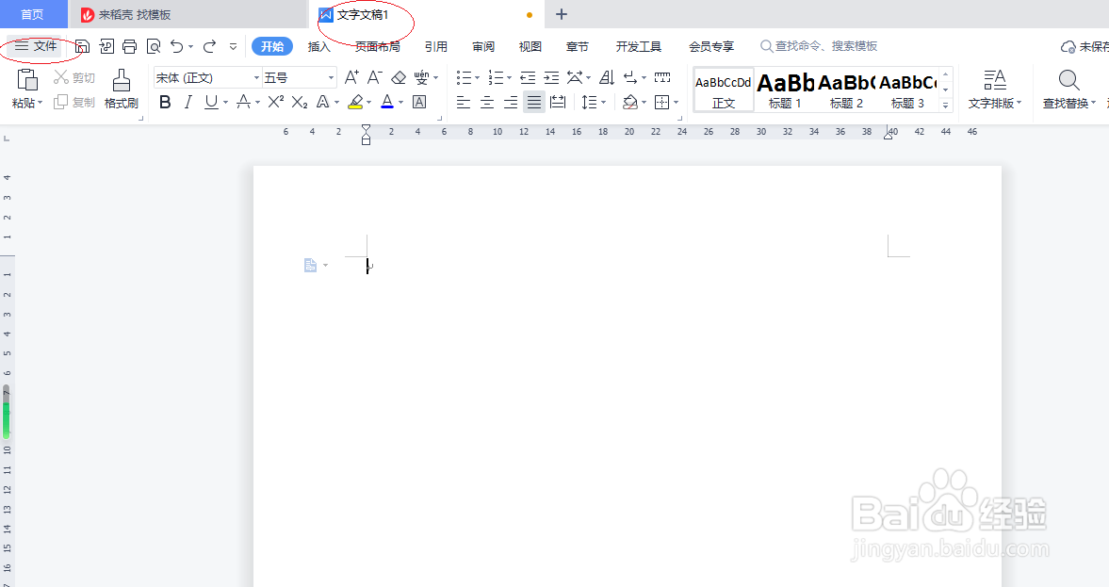
Task: Apply superscript with the X² icon
Action: 274,102
